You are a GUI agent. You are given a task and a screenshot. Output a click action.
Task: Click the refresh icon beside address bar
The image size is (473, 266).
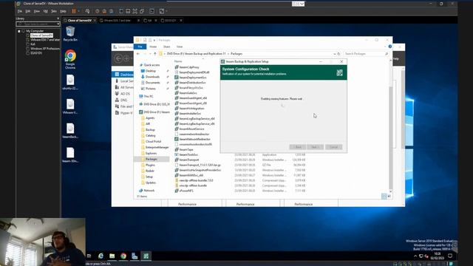coord(338,54)
